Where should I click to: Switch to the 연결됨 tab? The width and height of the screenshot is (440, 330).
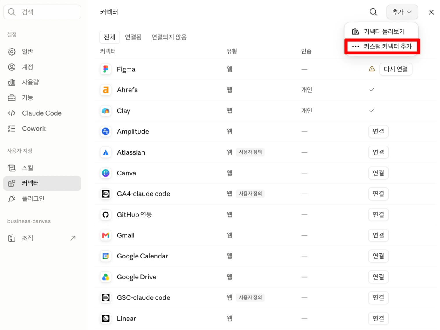click(133, 37)
